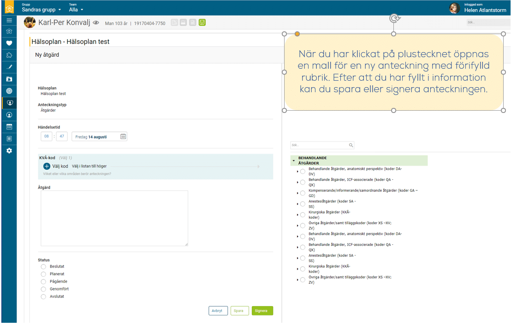This screenshot has width=511, height=326.
Task: Click the heart icon in the sidebar
Action: pos(9,43)
